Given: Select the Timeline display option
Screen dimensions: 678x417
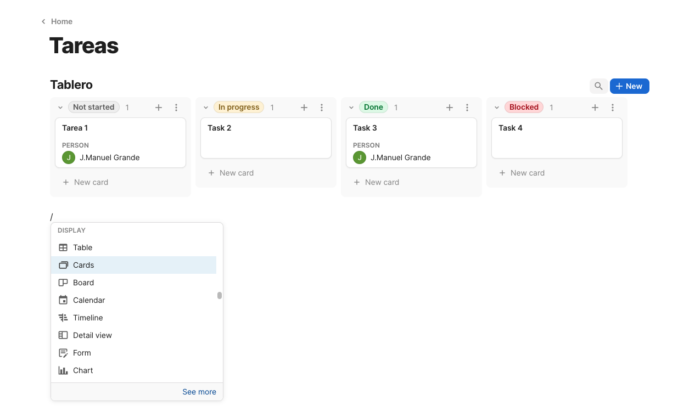Looking at the screenshot, I should pos(88,318).
